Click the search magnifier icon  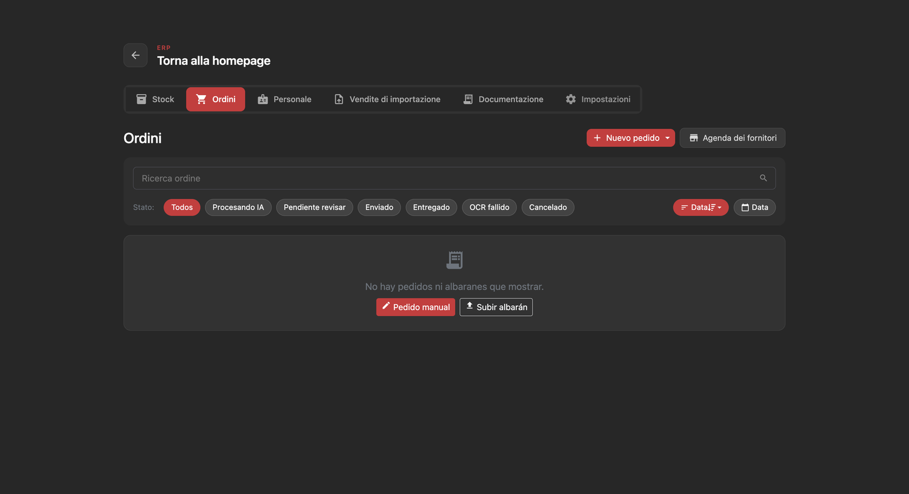[764, 178]
